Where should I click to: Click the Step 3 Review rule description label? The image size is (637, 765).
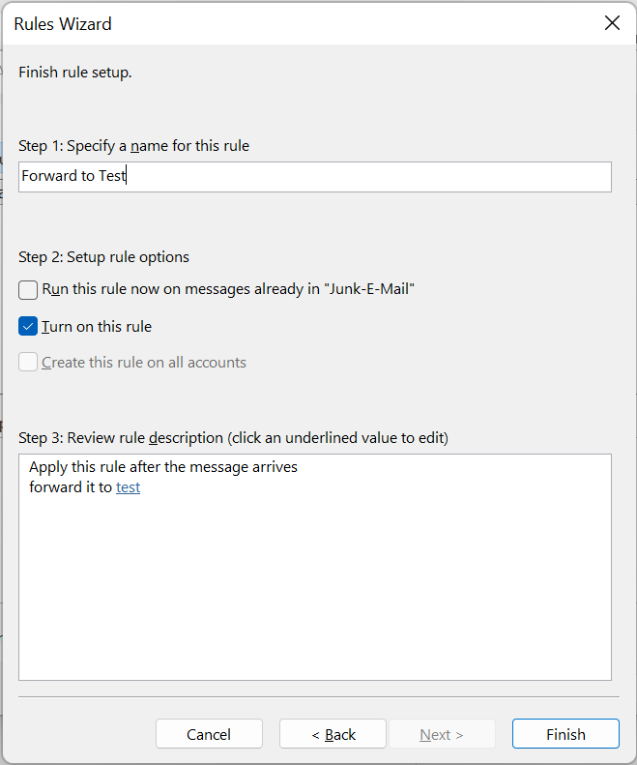(x=233, y=438)
